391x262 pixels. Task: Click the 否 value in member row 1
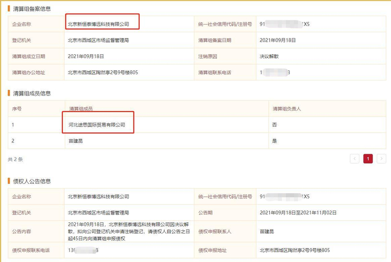point(274,125)
